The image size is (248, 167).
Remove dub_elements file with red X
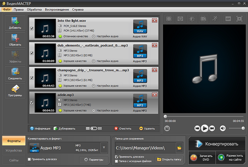click(155, 45)
